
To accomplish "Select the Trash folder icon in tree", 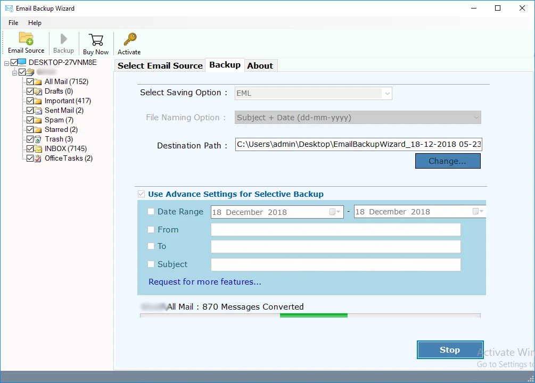I will coord(38,139).
